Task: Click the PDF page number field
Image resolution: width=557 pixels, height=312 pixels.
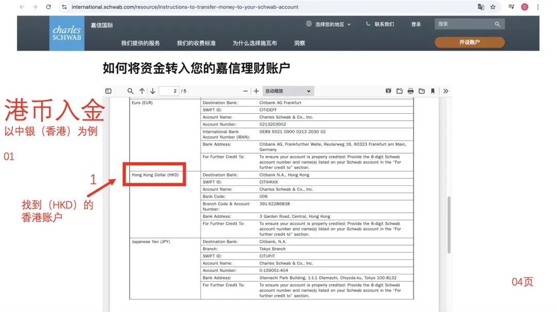Action: 169,91
